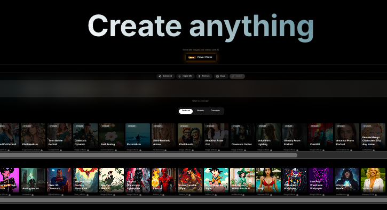
Task: Choose the Fast Analog style card
Action: click(112, 136)
